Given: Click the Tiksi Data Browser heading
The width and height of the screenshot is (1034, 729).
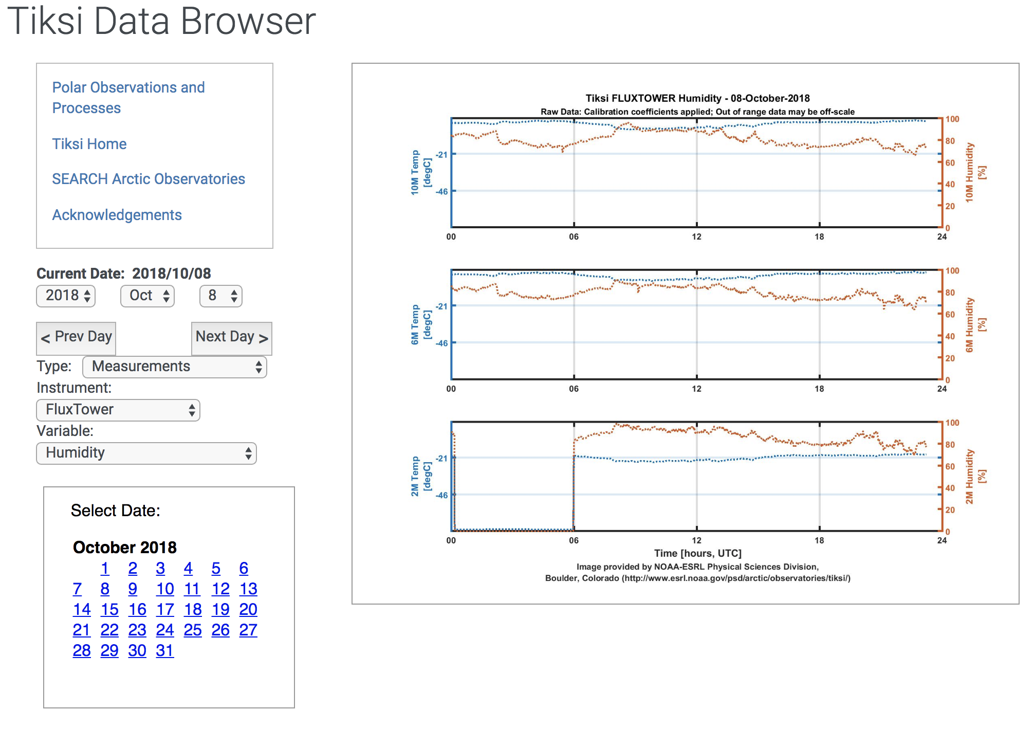Looking at the screenshot, I should click(x=162, y=22).
